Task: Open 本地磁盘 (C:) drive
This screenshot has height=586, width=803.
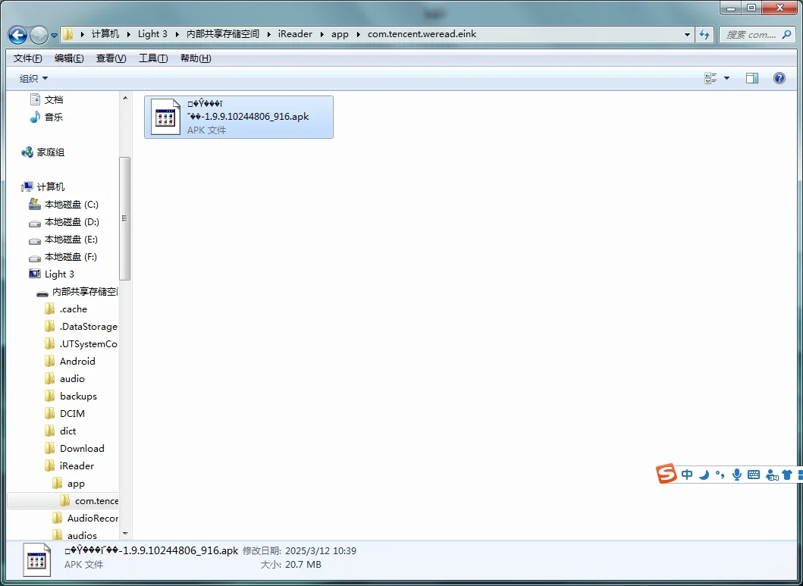Action: [64, 205]
